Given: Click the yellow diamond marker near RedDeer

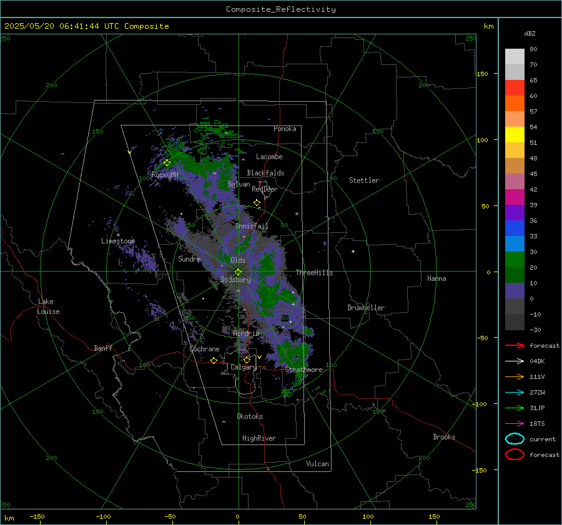Looking at the screenshot, I should tap(257, 203).
